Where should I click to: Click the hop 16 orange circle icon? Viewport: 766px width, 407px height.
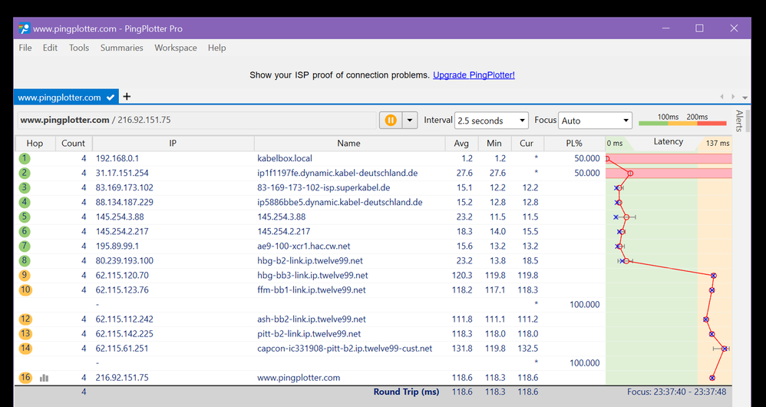[x=25, y=378]
